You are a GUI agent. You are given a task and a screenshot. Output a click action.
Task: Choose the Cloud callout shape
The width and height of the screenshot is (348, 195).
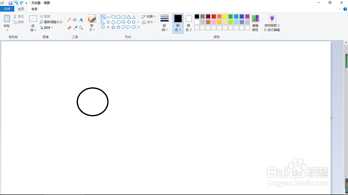click(134, 27)
